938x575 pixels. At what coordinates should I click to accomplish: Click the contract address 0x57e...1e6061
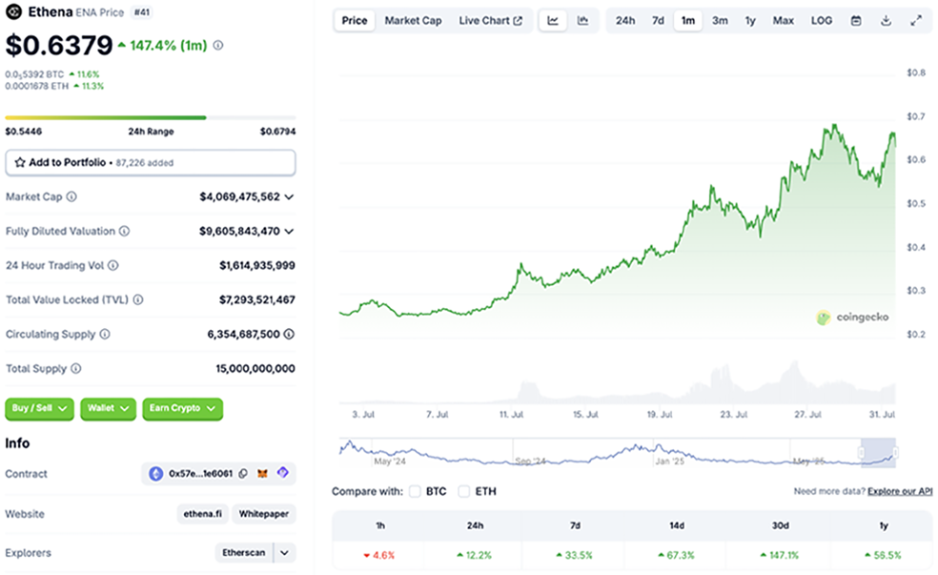(x=200, y=474)
